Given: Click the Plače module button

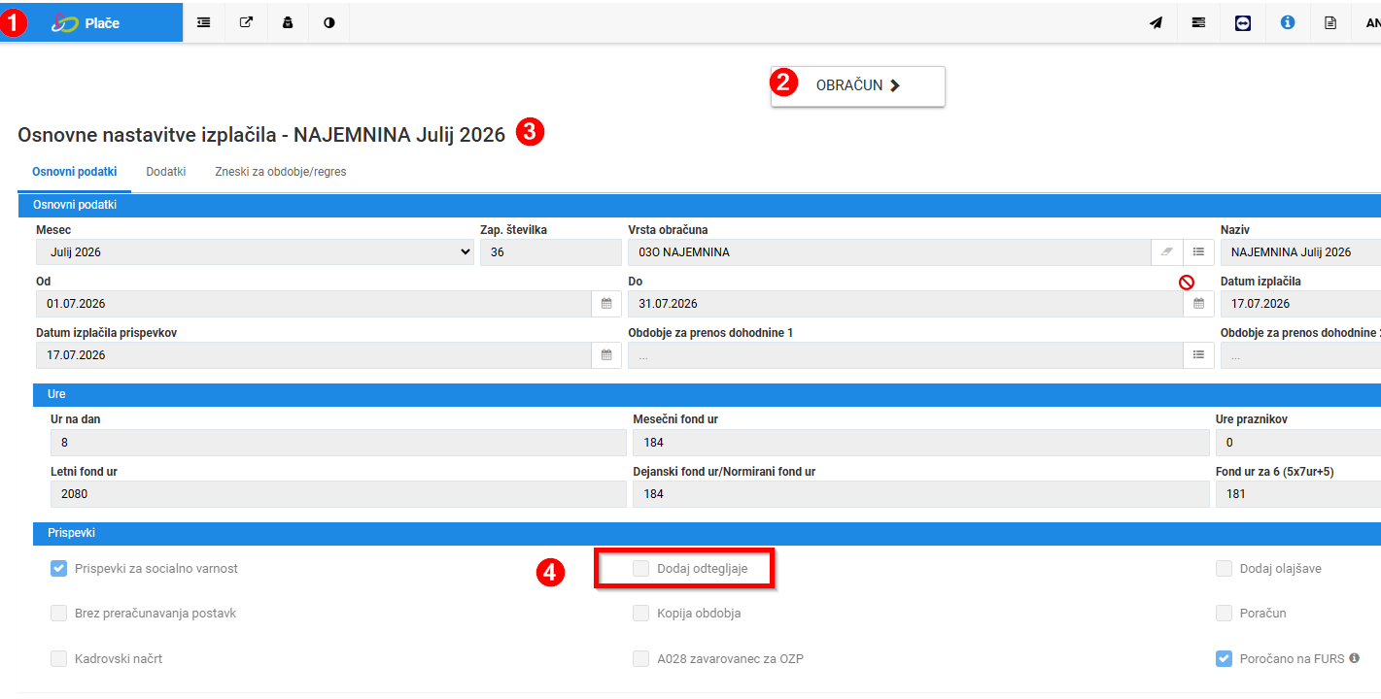Looking at the screenshot, I should (91, 22).
